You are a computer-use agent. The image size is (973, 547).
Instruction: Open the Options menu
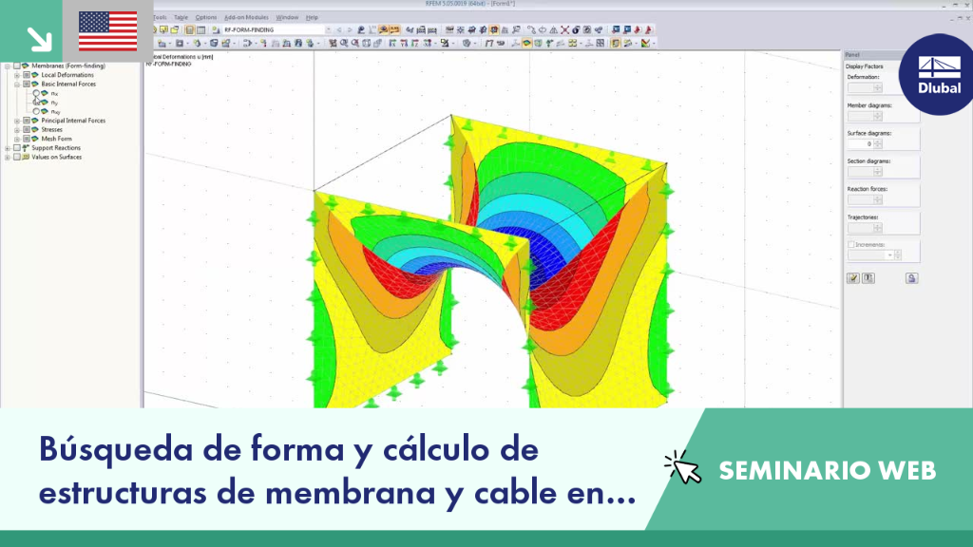pos(206,17)
